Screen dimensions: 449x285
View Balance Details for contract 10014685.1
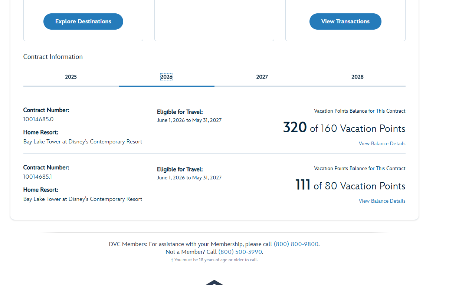click(382, 201)
